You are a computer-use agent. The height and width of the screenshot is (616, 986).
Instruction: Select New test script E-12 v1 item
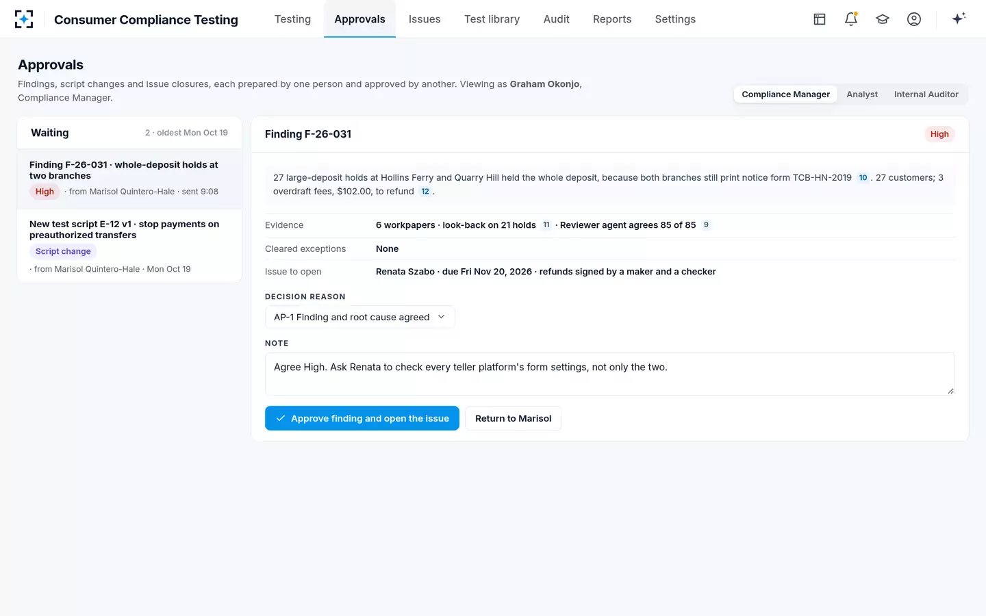pyautogui.click(x=129, y=246)
